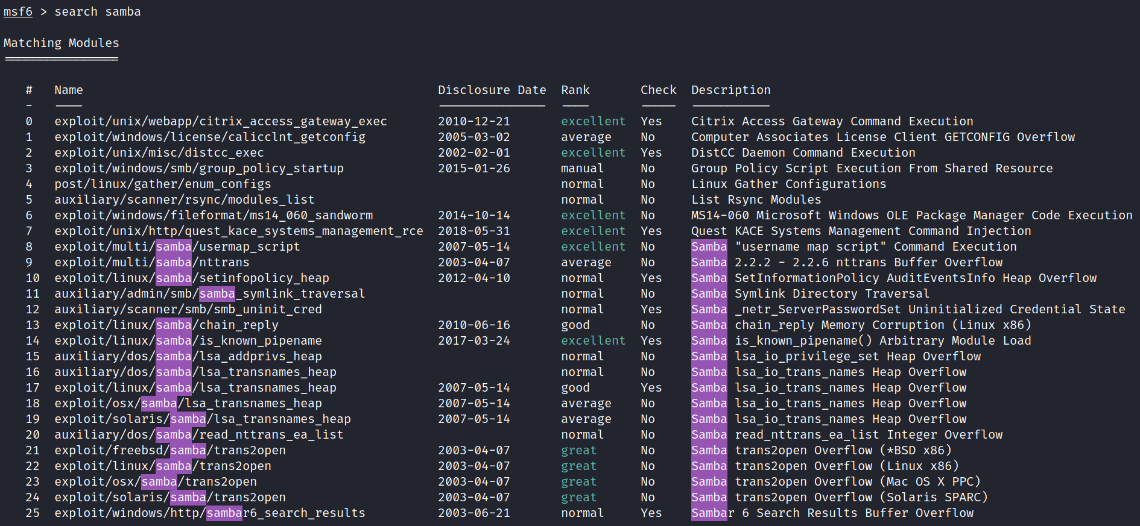Click 'Linux Gather Configurations' description
This screenshot has height=526, width=1140.
coord(789,184)
